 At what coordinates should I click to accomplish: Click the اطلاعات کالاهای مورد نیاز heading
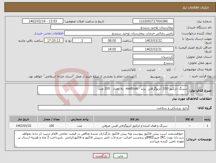coord(192,99)
